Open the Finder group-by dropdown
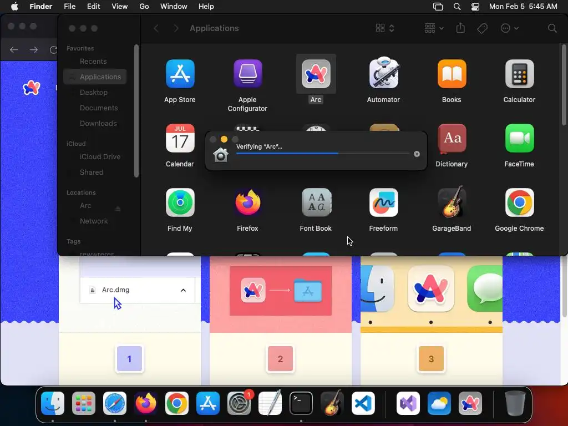The height and width of the screenshot is (426, 568). [x=434, y=28]
